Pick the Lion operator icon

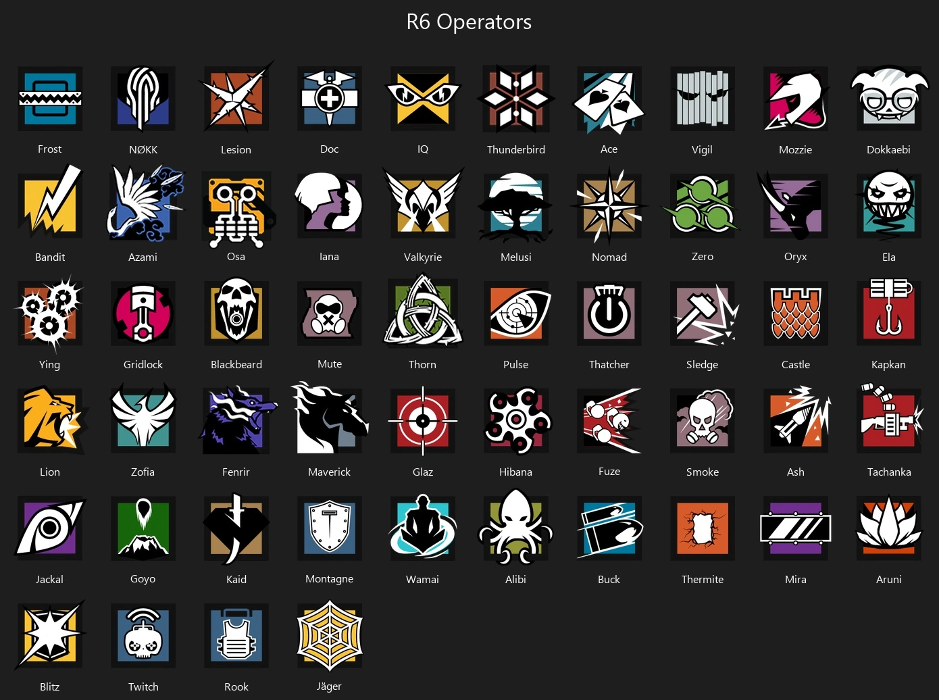[51, 420]
